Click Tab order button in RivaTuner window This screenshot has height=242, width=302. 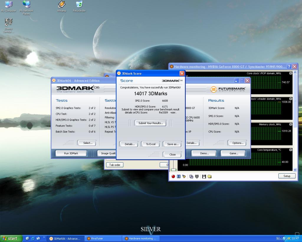[115, 165]
